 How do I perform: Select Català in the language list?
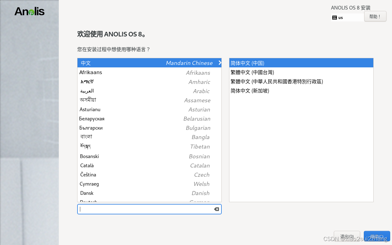point(87,165)
